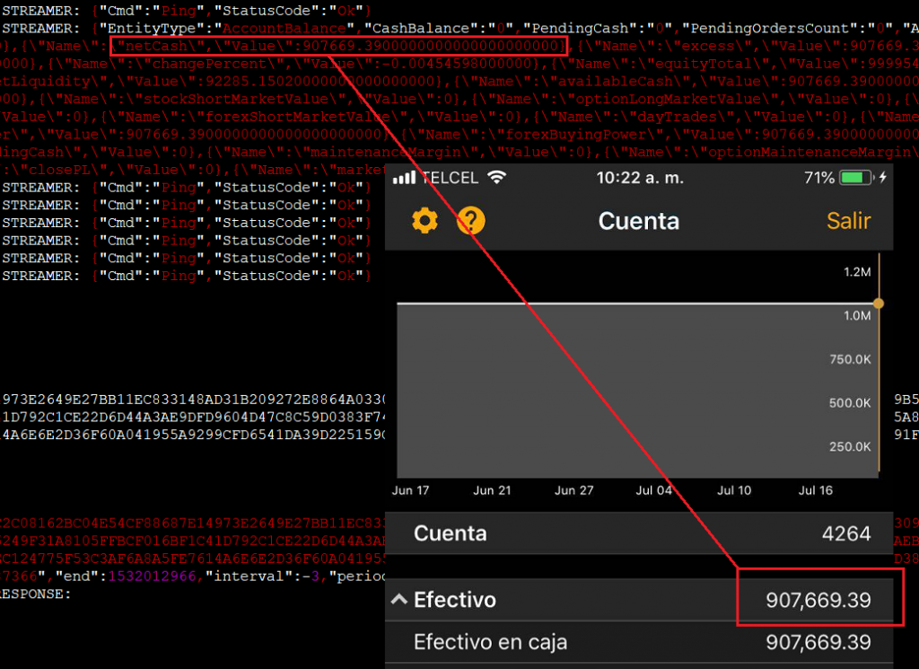919x669 pixels.
Task: Click the Jun 17 chart date label
Action: [410, 490]
